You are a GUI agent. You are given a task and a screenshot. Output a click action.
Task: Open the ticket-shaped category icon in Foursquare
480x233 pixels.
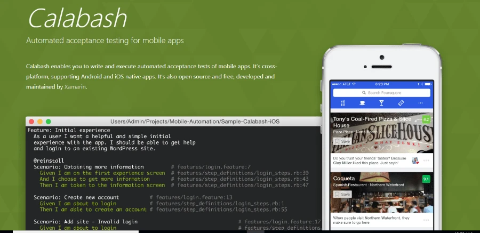pyautogui.click(x=401, y=103)
